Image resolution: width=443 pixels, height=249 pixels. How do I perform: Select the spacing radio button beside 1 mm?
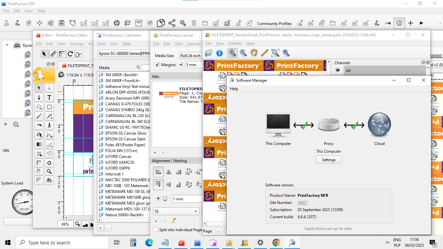point(158,199)
